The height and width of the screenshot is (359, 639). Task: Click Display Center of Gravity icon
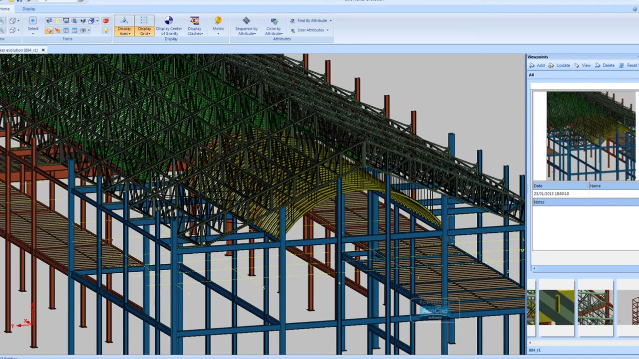[169, 20]
